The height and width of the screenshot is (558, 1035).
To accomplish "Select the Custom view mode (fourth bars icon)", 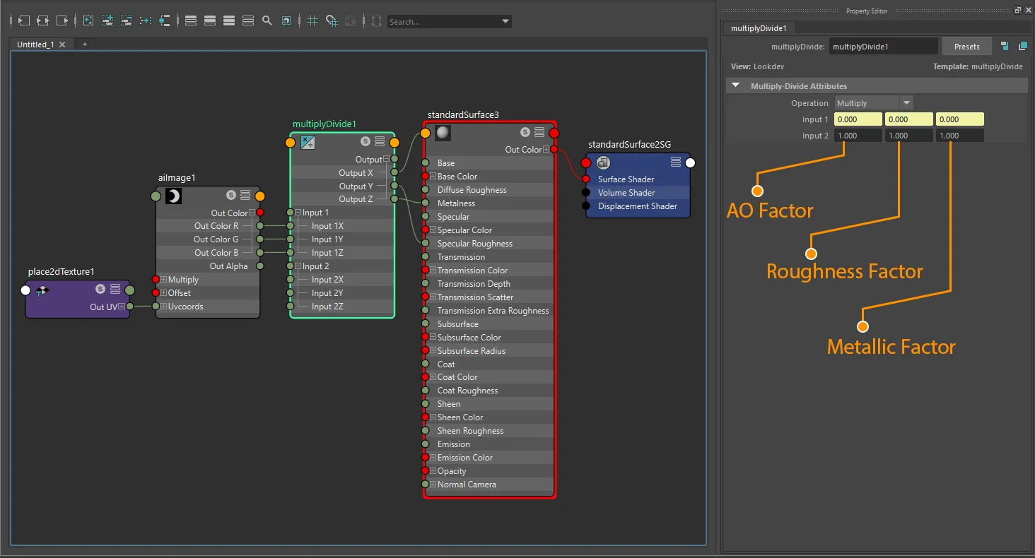I will coord(248,21).
